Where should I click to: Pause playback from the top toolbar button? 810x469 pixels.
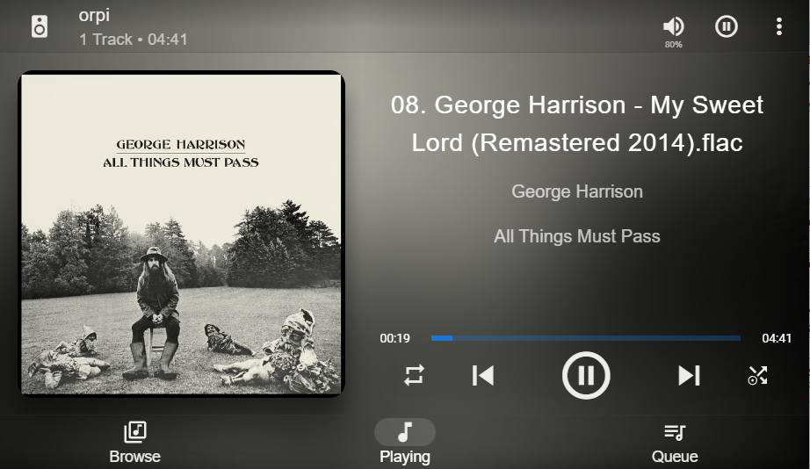click(727, 26)
